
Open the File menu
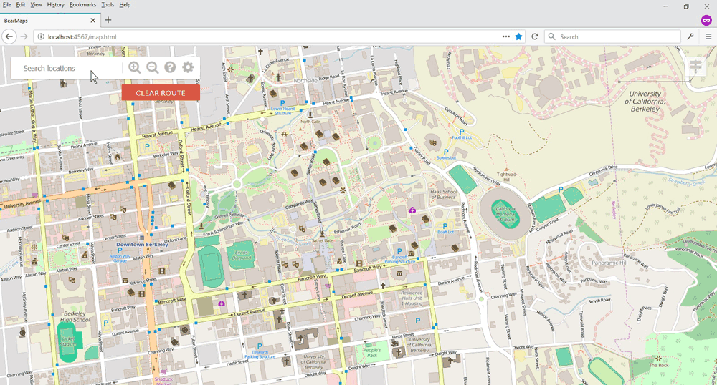(x=7, y=4)
